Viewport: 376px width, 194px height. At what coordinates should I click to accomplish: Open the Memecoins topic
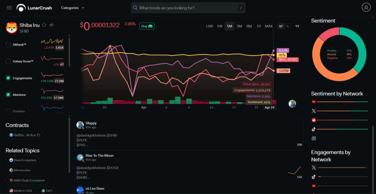click(20, 170)
